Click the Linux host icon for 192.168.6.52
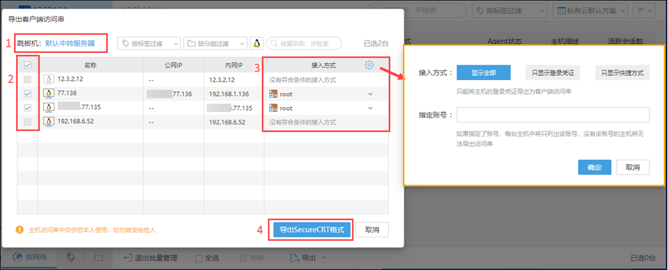Image resolution: width=668 pixels, height=270 pixels. click(x=49, y=122)
